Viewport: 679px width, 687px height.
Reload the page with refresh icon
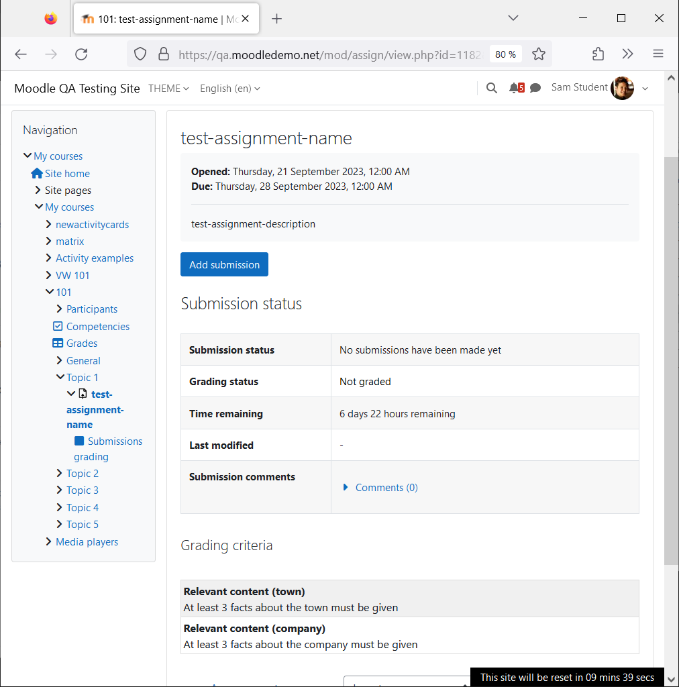[81, 54]
